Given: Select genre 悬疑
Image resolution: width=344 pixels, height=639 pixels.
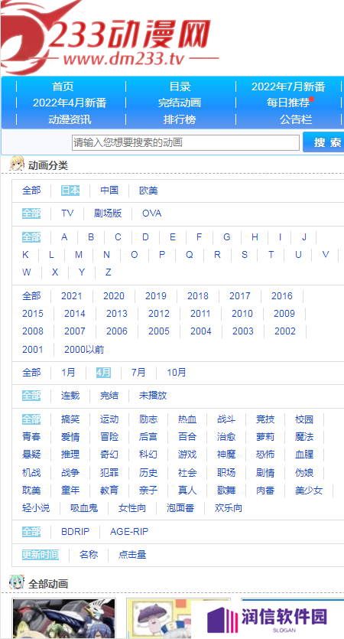Looking at the screenshot, I should click(x=31, y=454).
